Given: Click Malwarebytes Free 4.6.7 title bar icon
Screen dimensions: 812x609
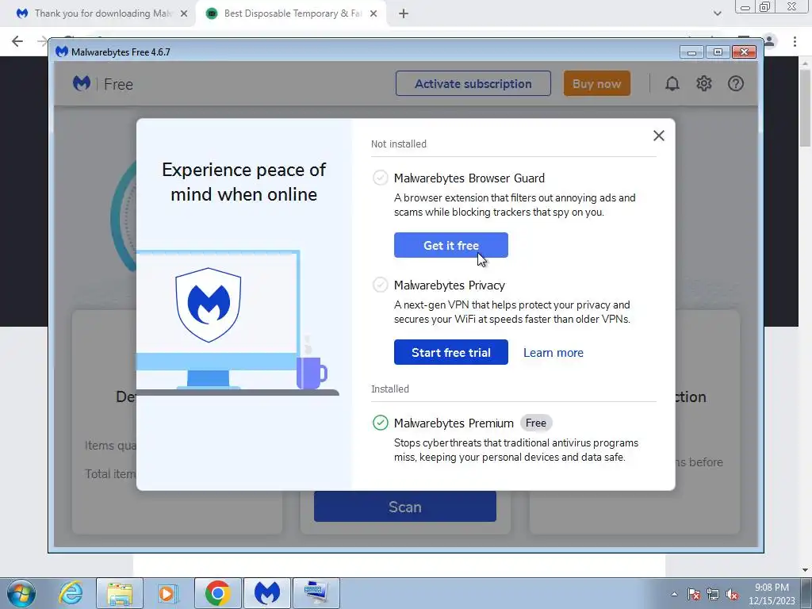Looking at the screenshot, I should tap(62, 52).
